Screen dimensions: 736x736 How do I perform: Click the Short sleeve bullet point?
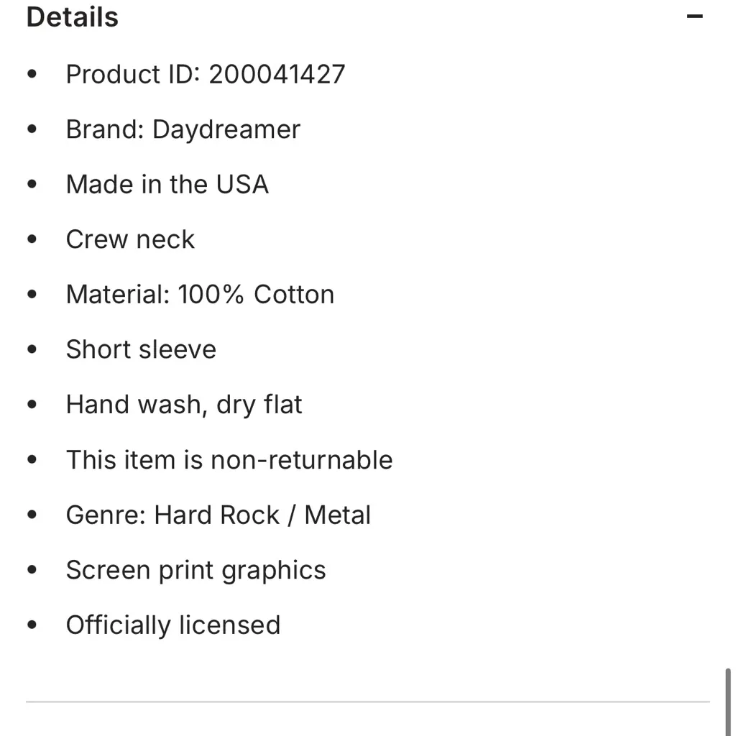coord(141,349)
